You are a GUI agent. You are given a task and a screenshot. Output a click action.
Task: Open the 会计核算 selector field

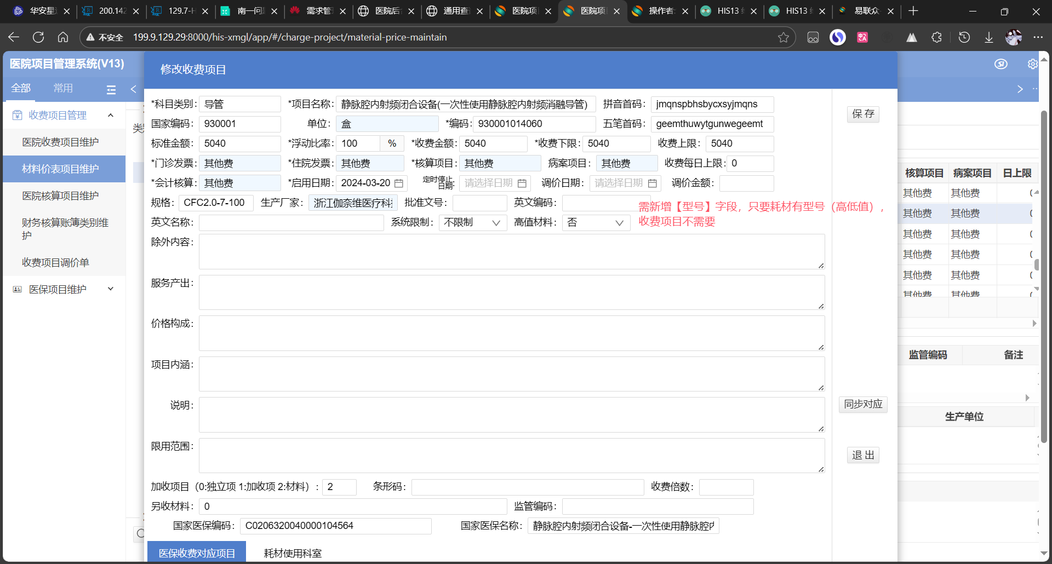(x=240, y=183)
